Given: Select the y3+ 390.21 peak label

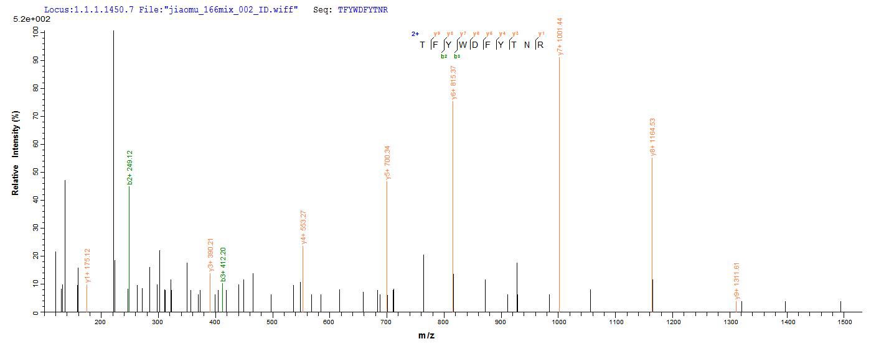Looking at the screenshot, I should pyautogui.click(x=211, y=255).
